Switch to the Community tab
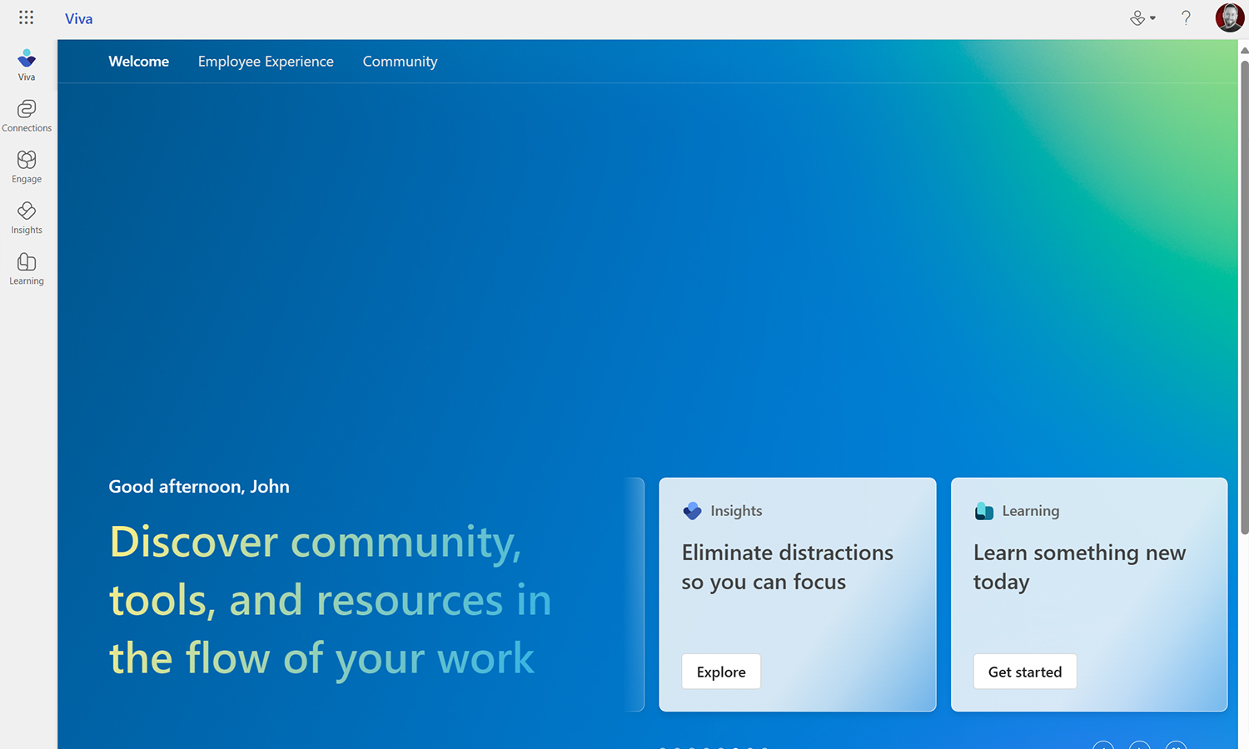 (400, 61)
